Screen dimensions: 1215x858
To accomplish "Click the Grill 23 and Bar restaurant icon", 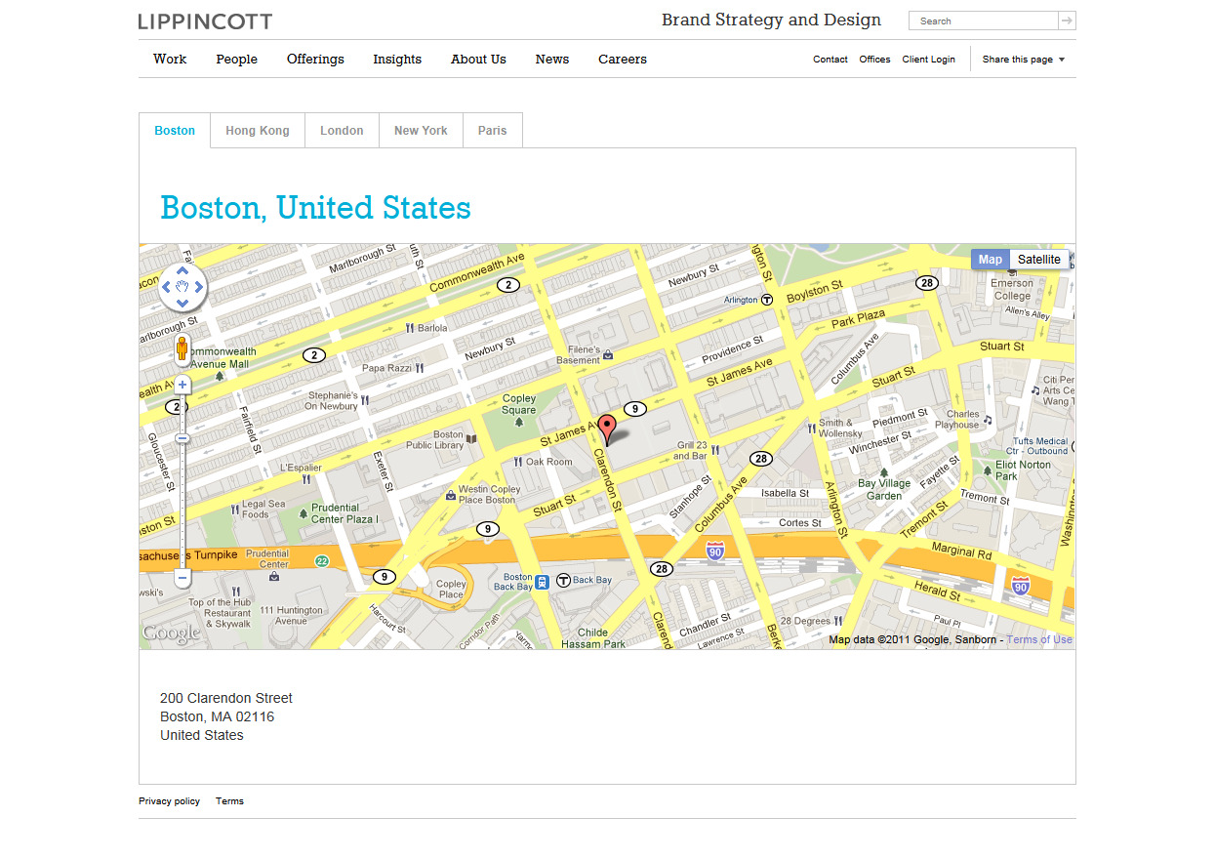I will pos(715,450).
